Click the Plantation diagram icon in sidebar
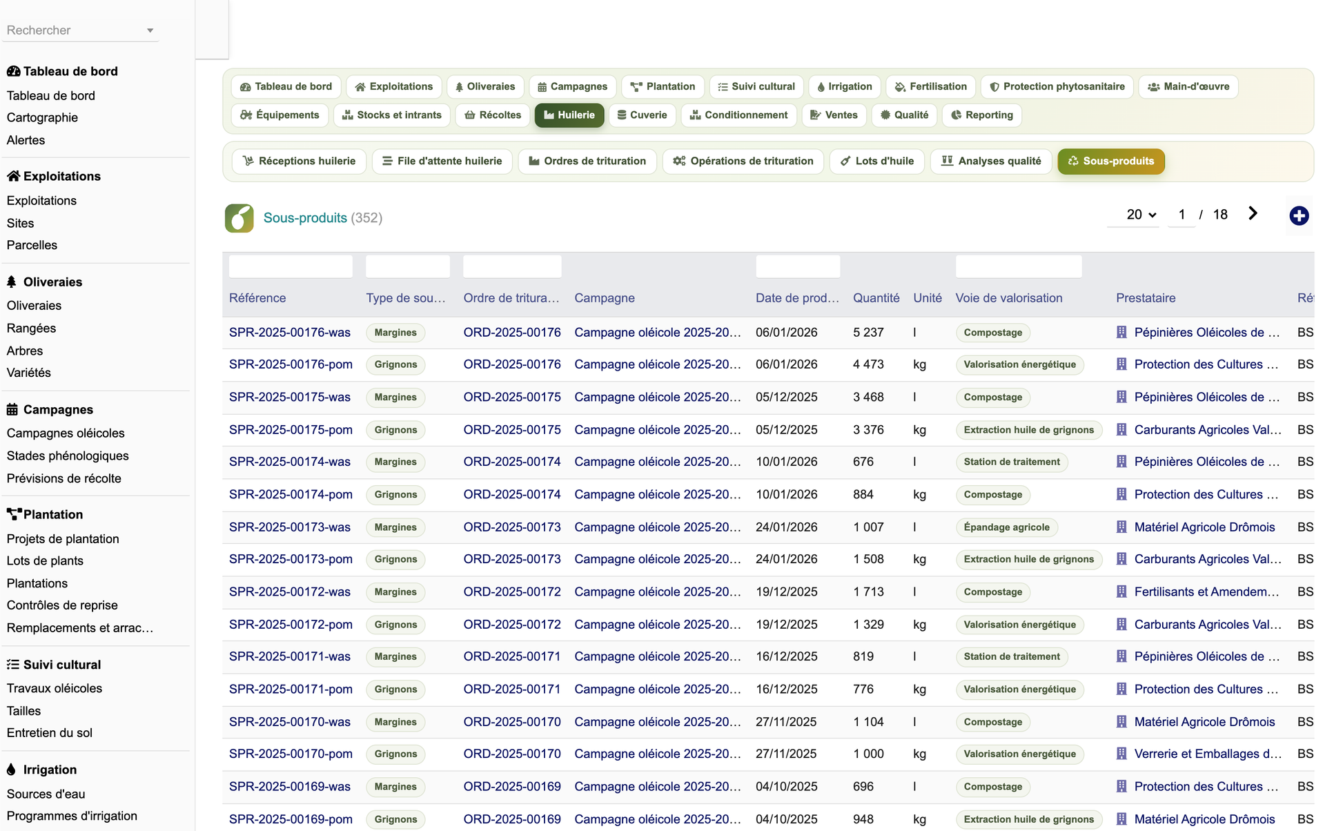1343x831 pixels. point(14,514)
